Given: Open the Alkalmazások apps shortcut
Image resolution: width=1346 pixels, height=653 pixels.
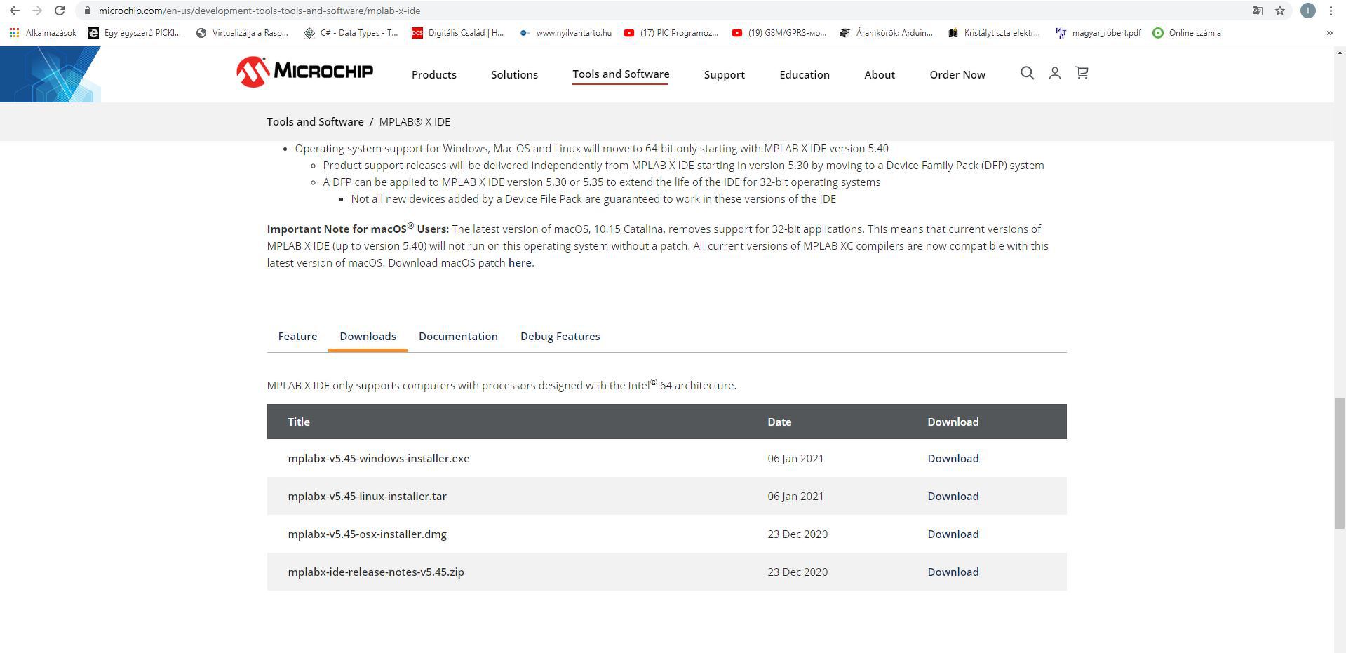Looking at the screenshot, I should coord(43,33).
